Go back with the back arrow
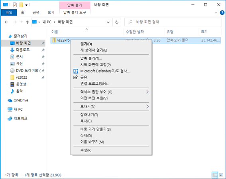The height and width of the screenshot is (179, 226). pos(6,22)
